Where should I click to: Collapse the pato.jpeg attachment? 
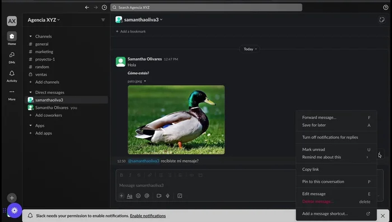tap(144, 81)
